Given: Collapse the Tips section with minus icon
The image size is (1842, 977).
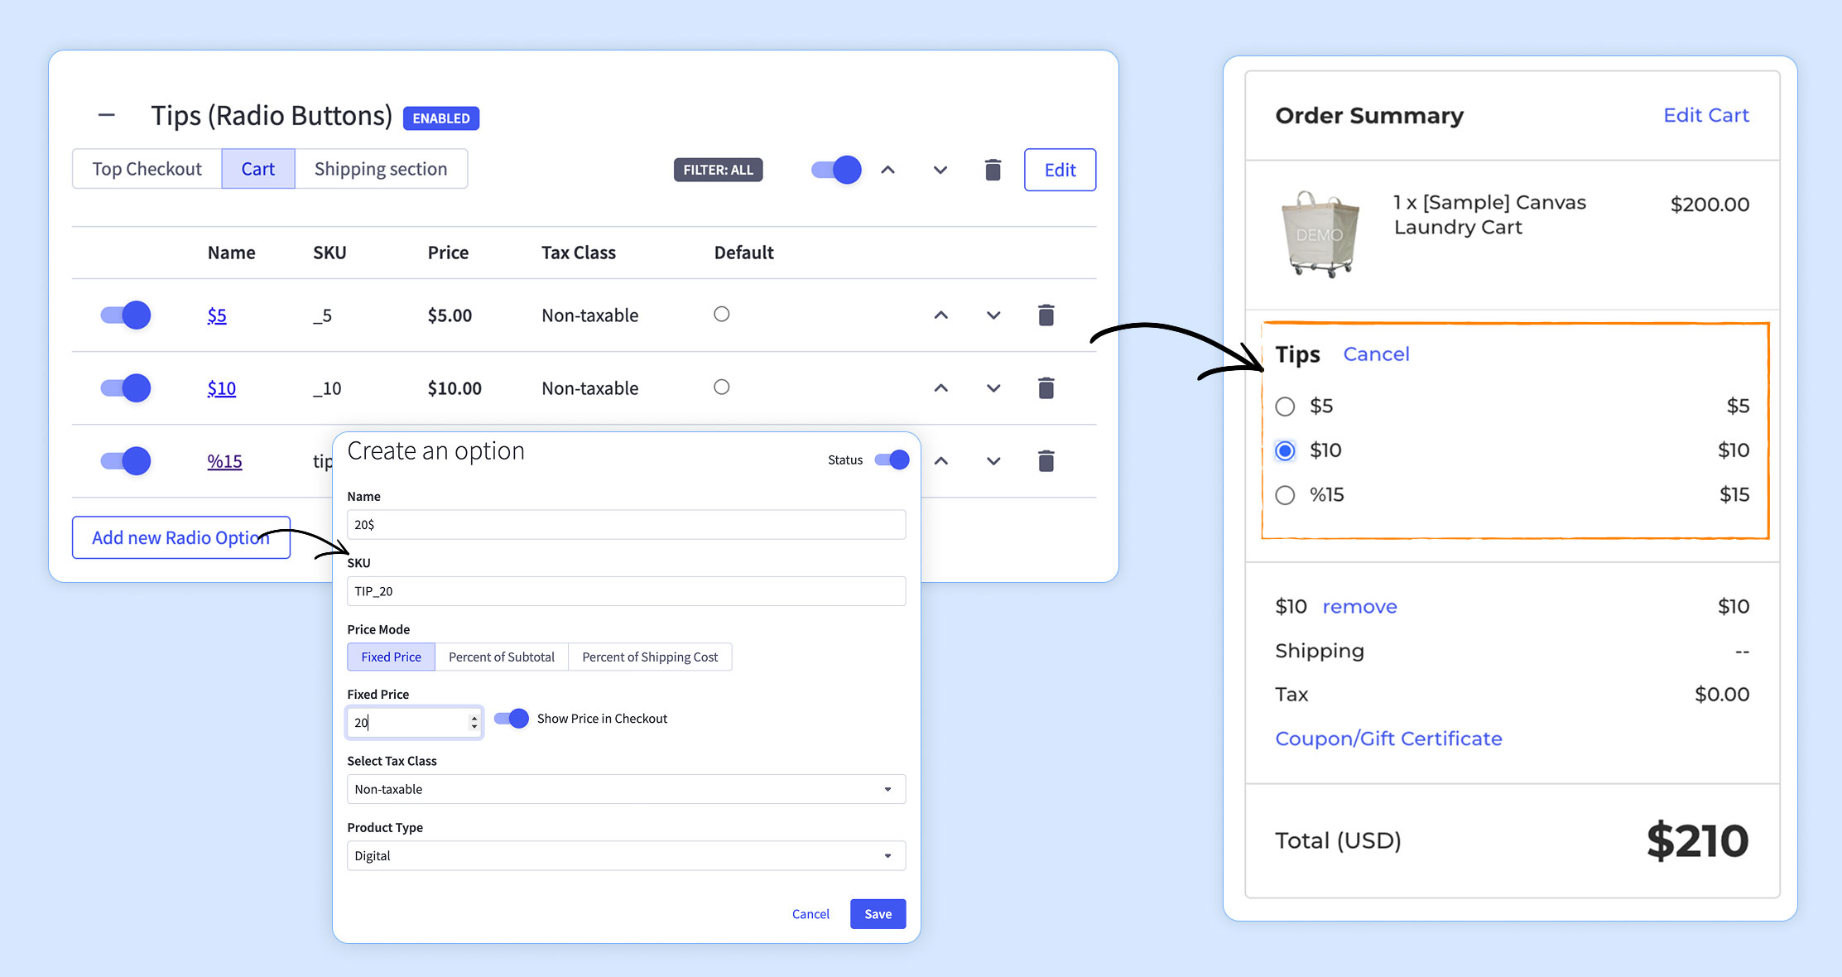Looking at the screenshot, I should click(x=106, y=115).
